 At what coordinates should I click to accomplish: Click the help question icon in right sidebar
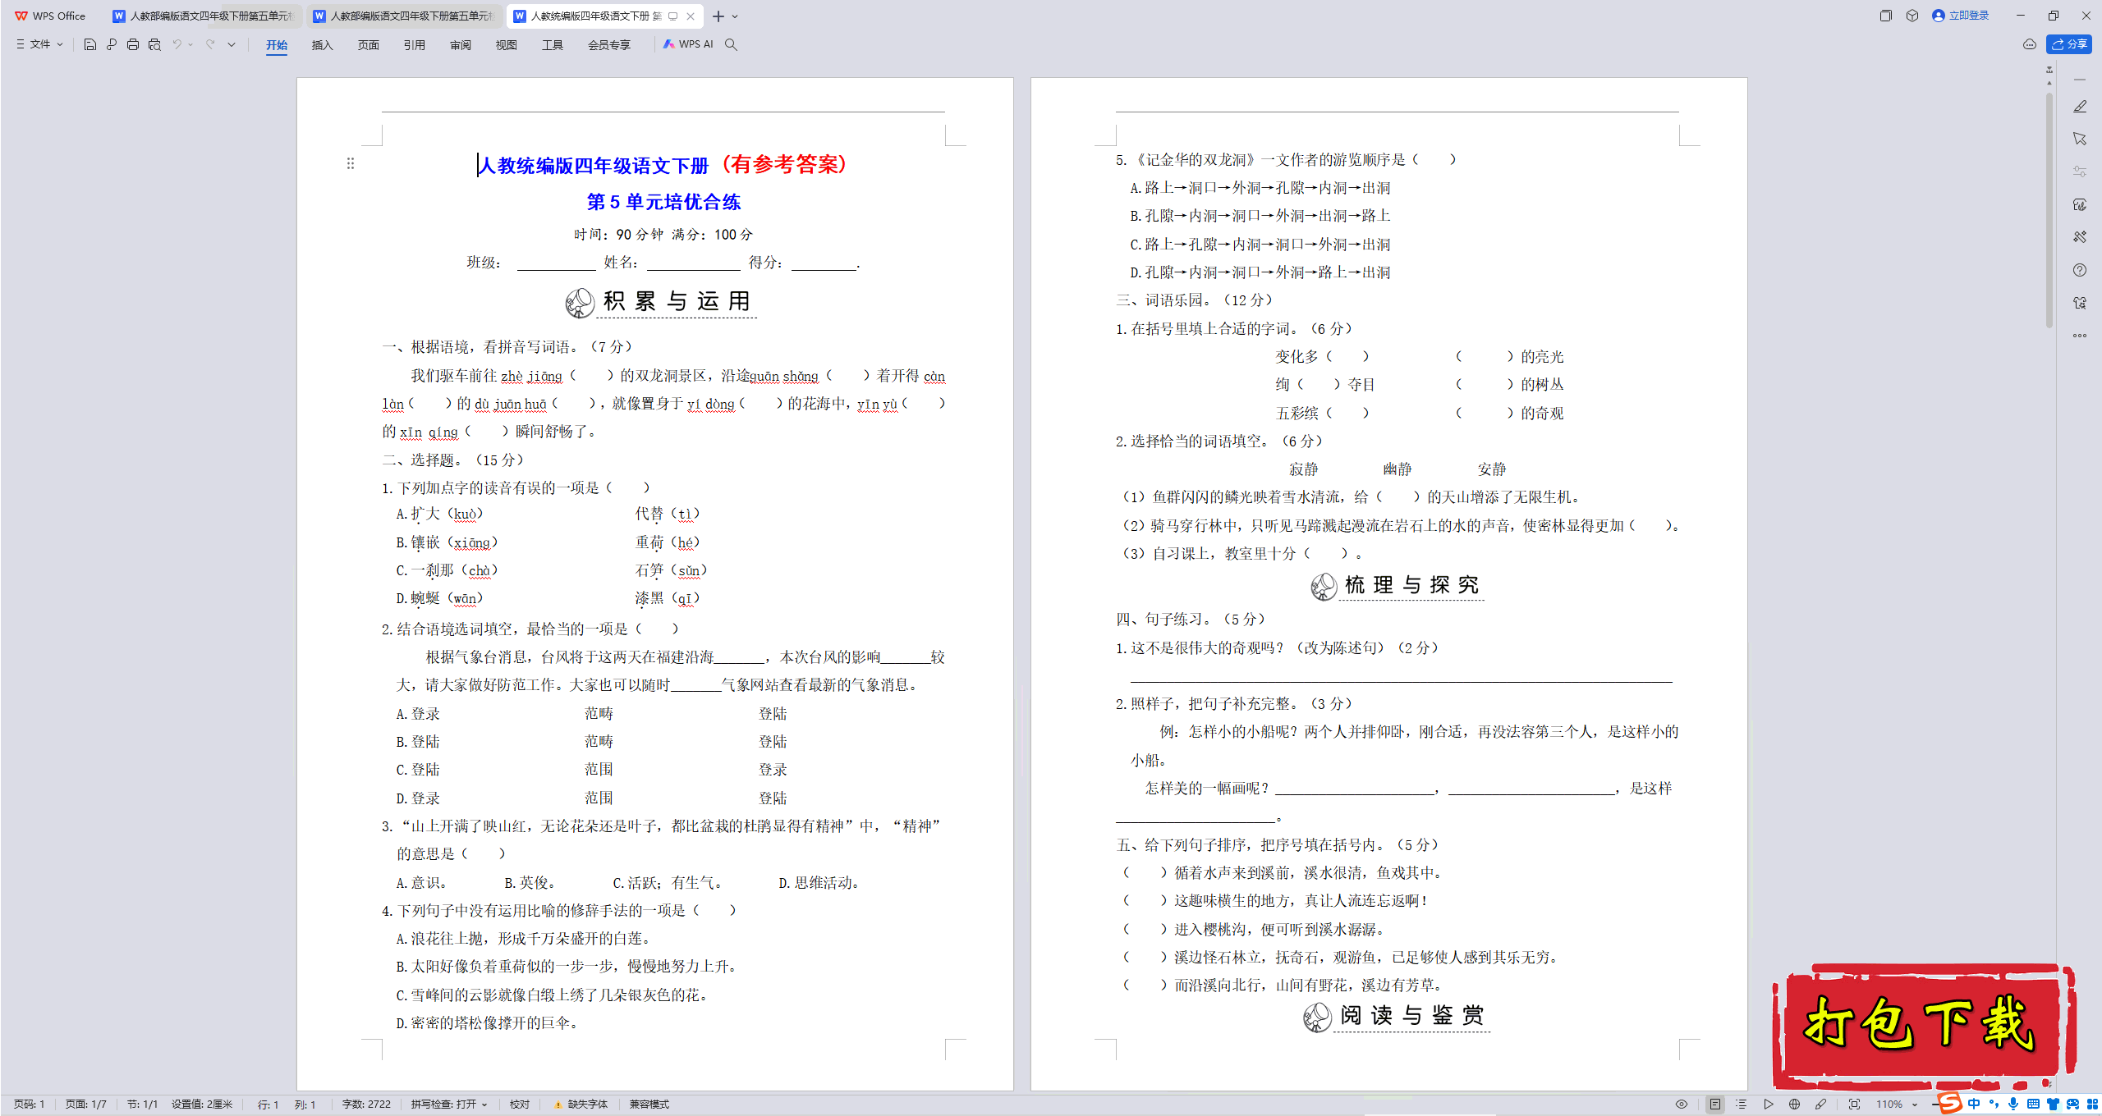click(2079, 270)
